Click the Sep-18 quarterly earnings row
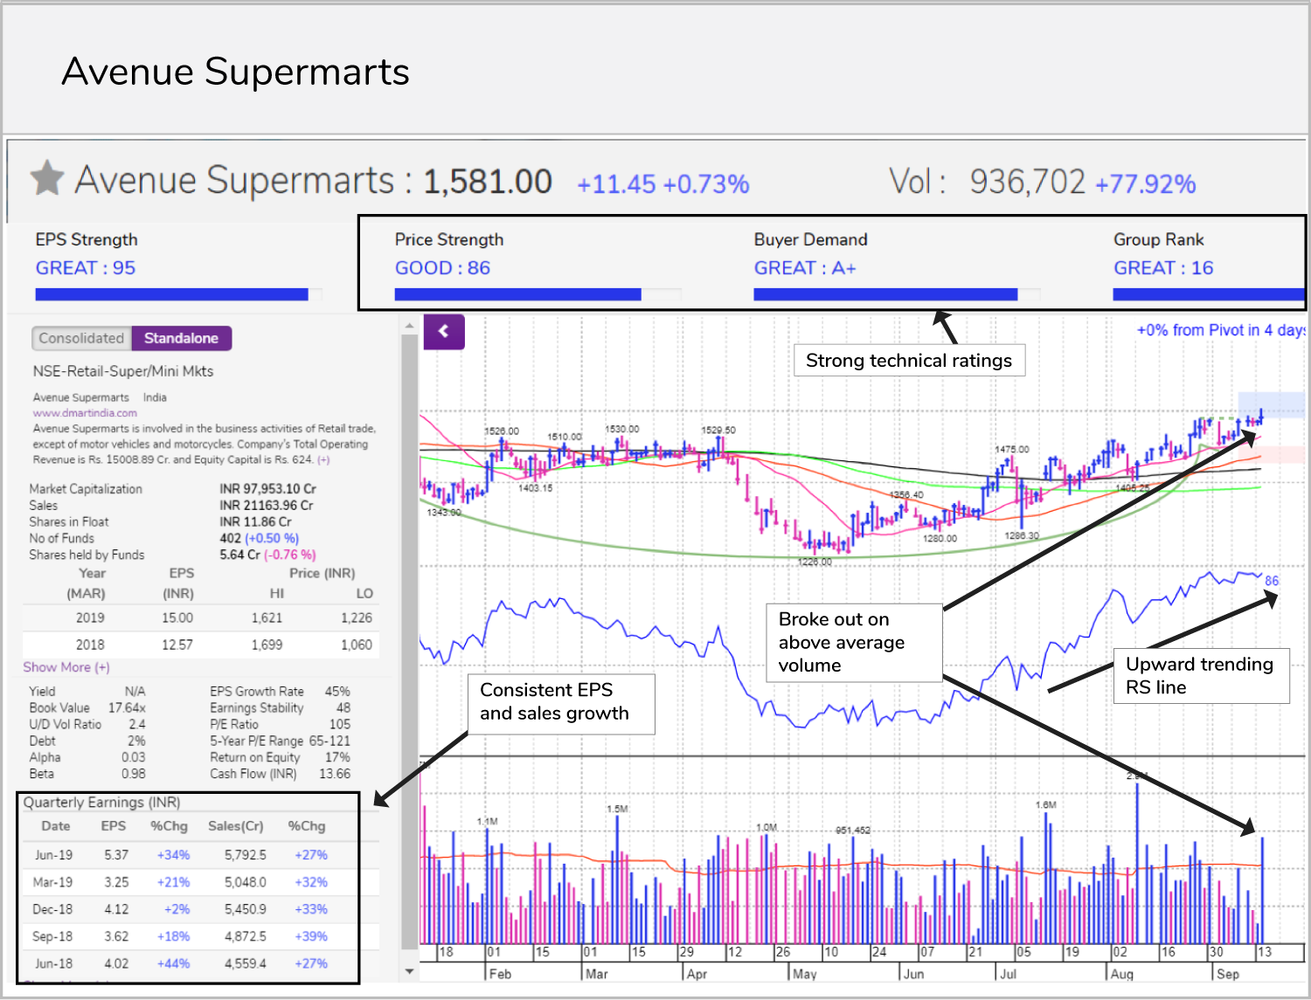The height and width of the screenshot is (1000, 1311). (x=199, y=936)
